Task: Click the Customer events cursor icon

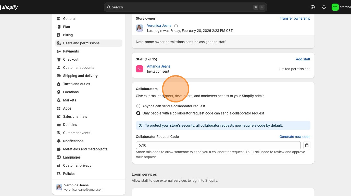Action: pos(59,133)
